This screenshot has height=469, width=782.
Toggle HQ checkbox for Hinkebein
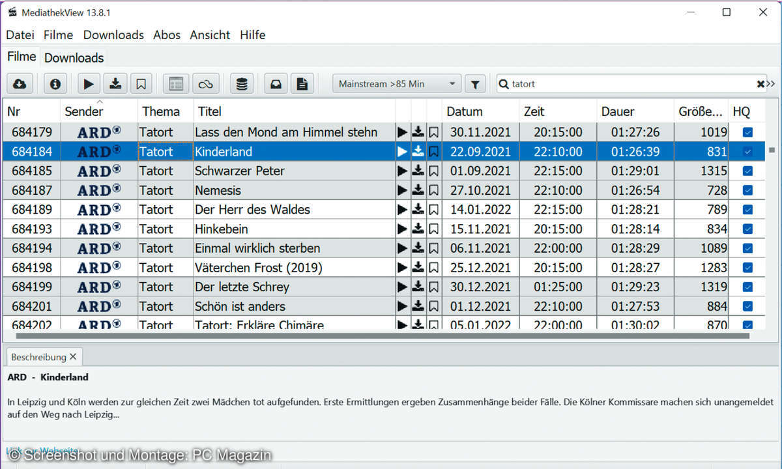pyautogui.click(x=747, y=229)
